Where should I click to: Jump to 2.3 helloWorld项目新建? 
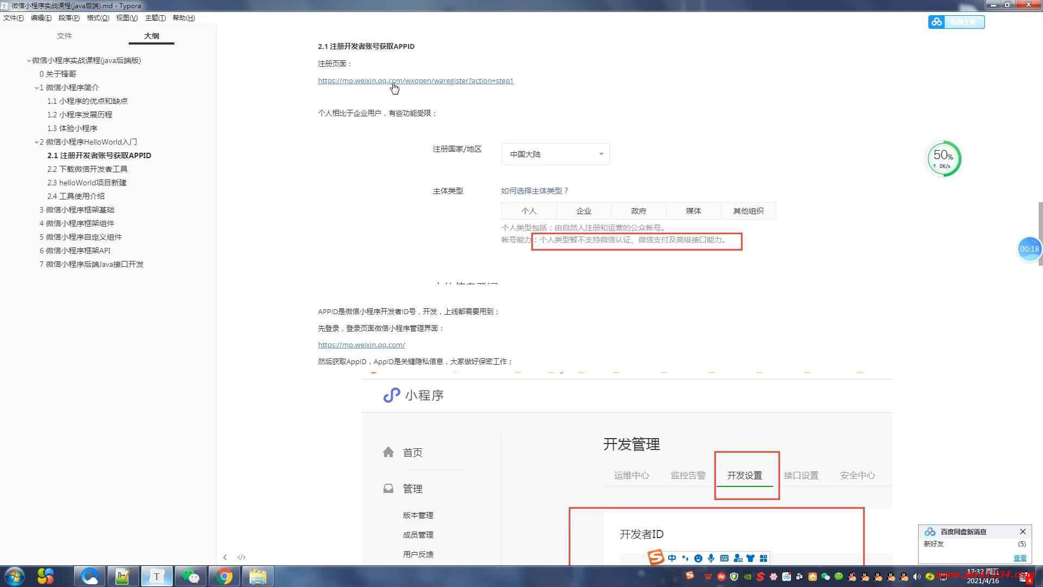coord(87,183)
